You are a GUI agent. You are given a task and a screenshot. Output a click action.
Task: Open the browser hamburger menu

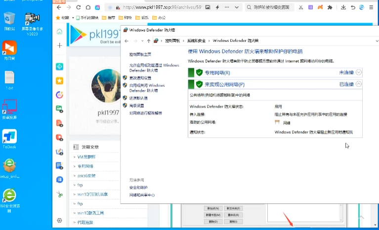click(x=371, y=7)
